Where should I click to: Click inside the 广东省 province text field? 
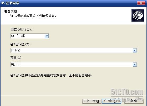coord(72,50)
